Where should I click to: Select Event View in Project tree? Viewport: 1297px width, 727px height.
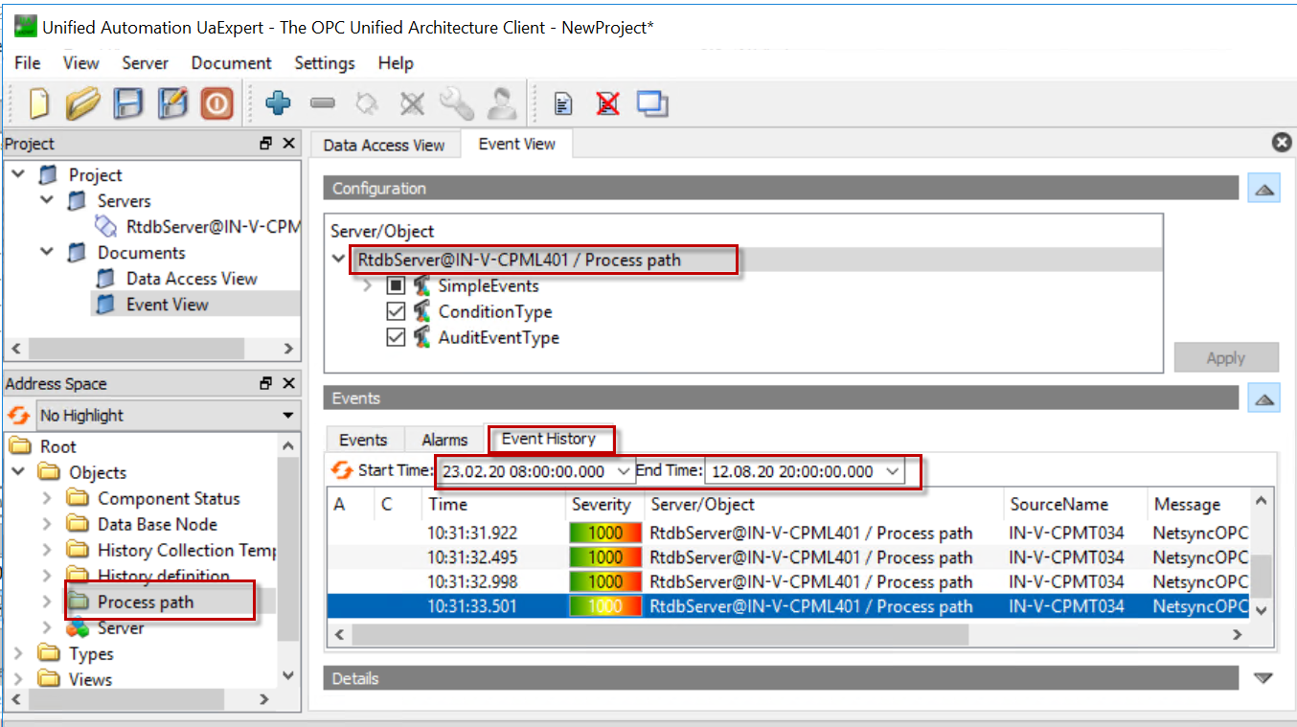[167, 305]
